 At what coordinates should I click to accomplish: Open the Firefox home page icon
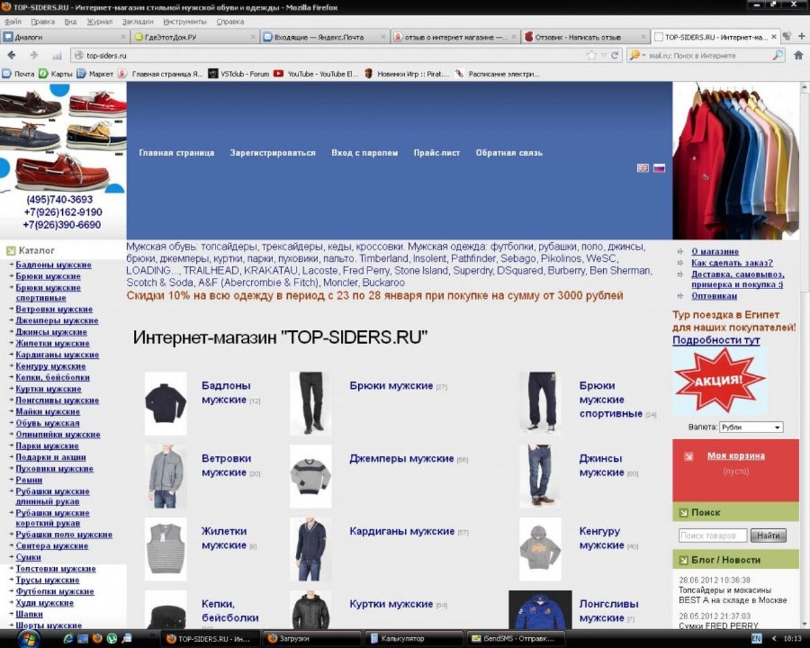coord(798,56)
